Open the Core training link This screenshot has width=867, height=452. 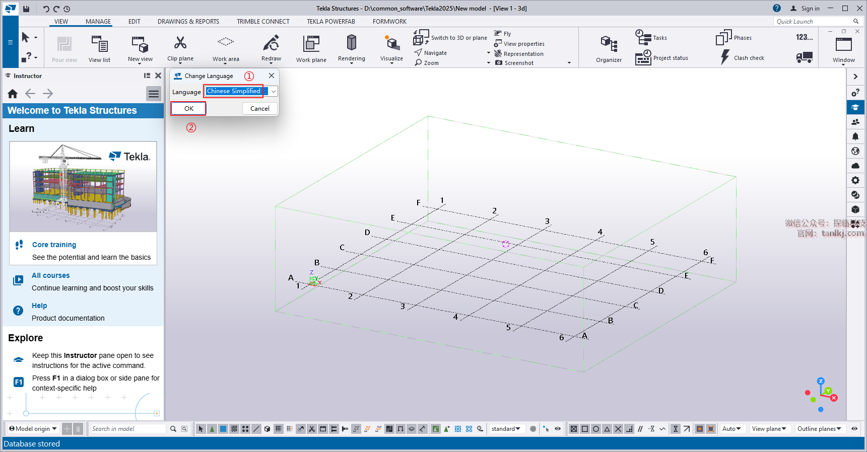click(x=54, y=245)
